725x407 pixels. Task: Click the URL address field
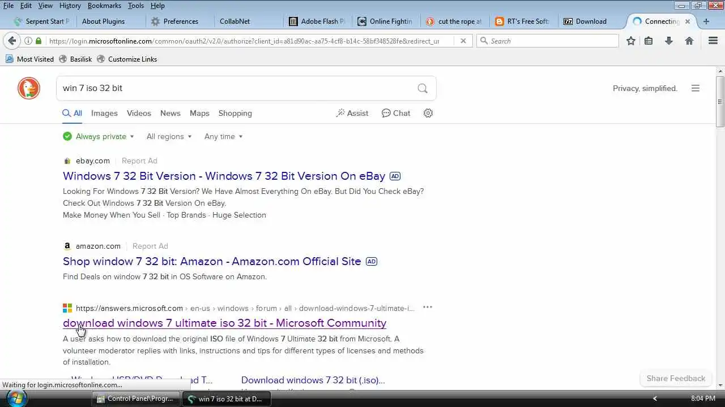coord(244,41)
